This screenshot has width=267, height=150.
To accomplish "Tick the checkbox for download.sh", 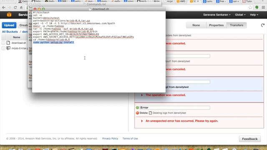I will pos(3,43).
